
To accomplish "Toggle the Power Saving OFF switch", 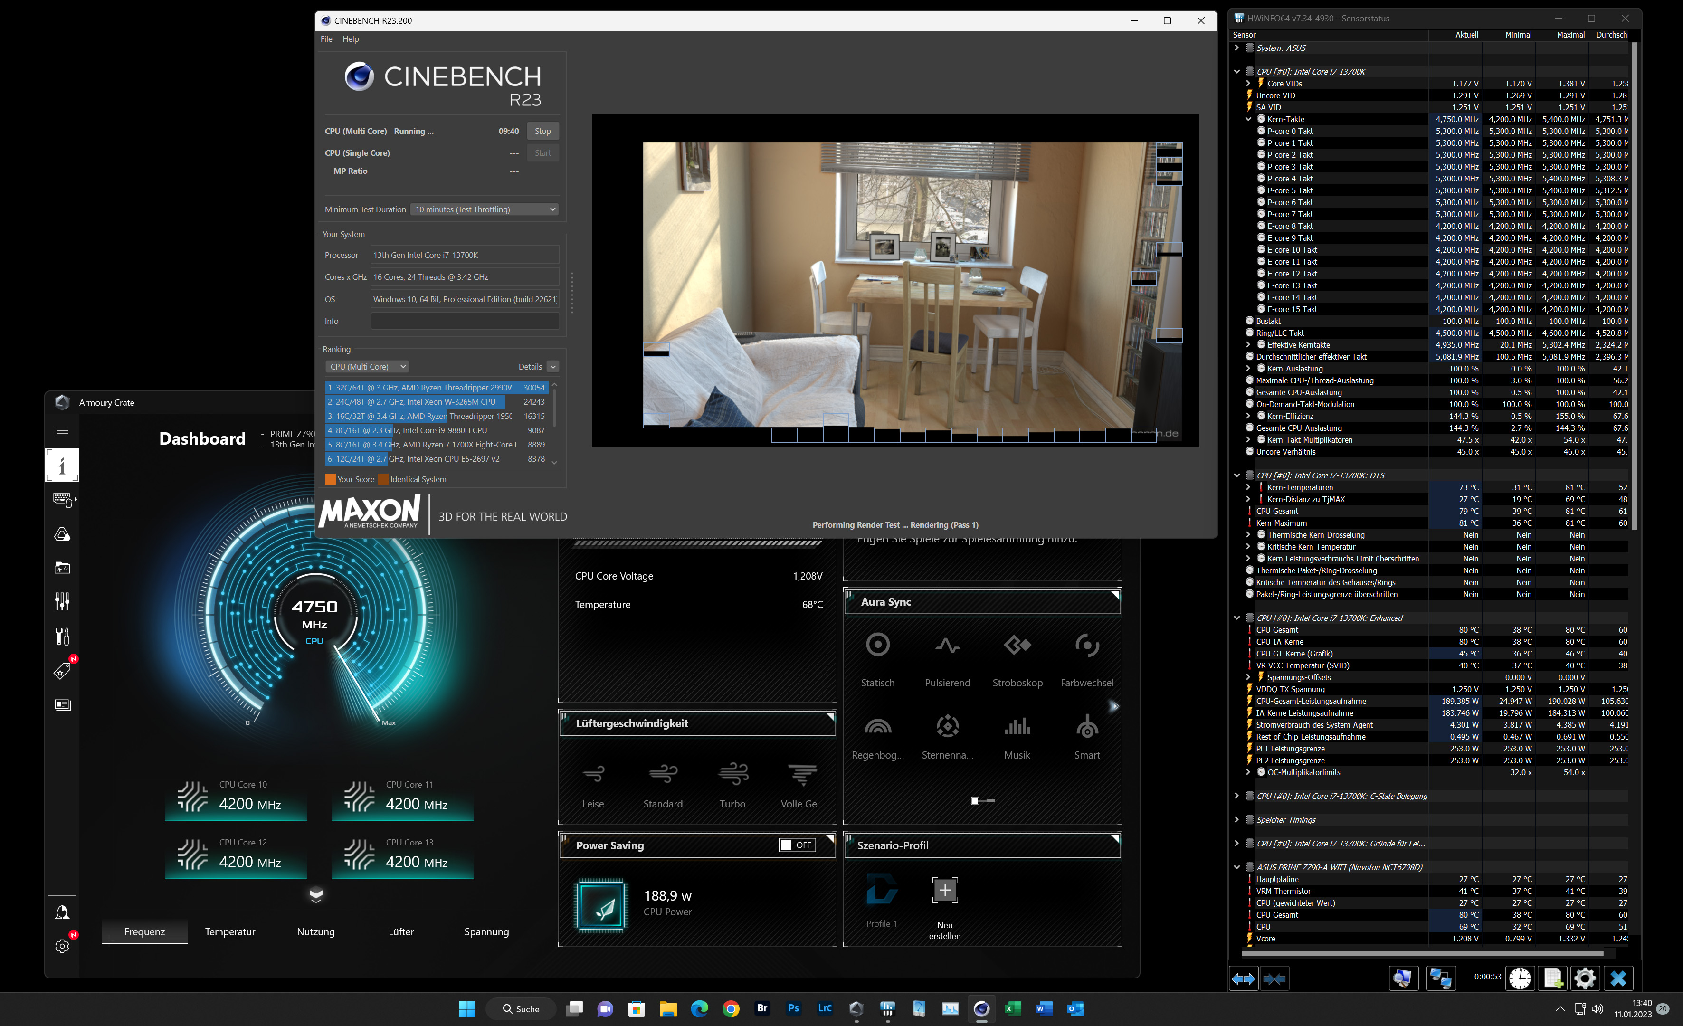I will pos(797,845).
